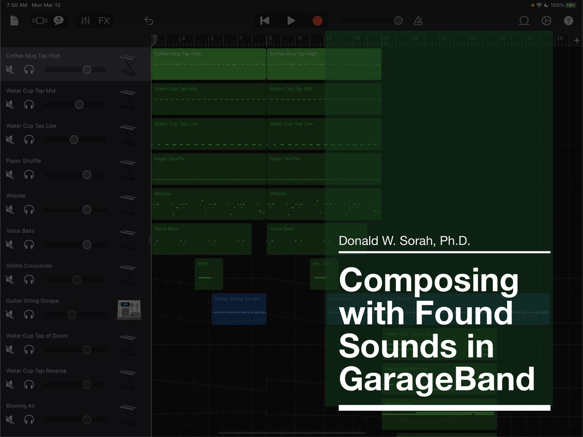Open track controls mixer icon
The width and height of the screenshot is (583, 437).
(86, 21)
